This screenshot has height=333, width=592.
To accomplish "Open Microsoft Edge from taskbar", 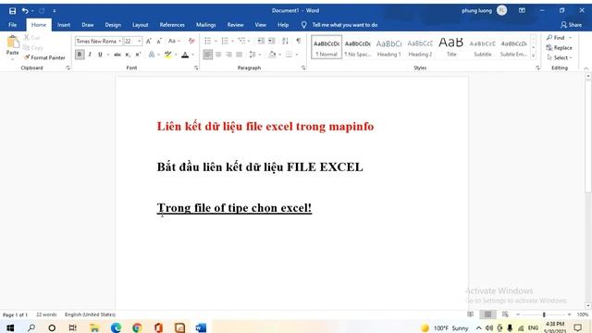I will (x=116, y=327).
